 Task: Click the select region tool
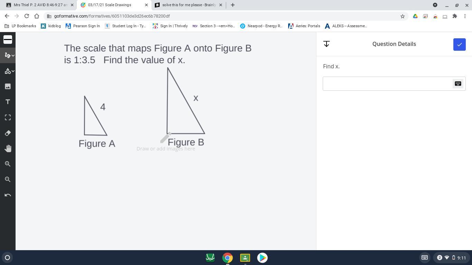point(8,117)
